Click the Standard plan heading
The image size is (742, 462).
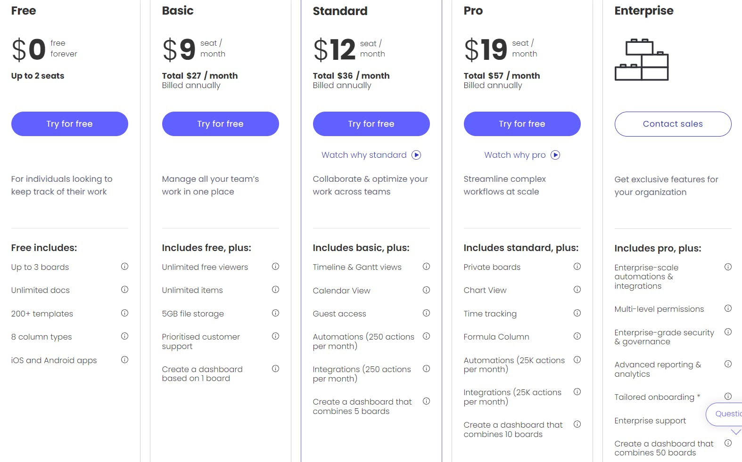pyautogui.click(x=340, y=11)
